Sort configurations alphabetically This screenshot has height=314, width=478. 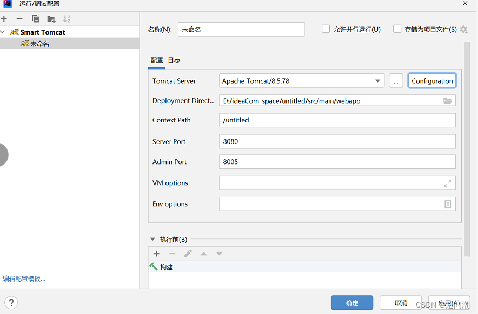tap(67, 19)
